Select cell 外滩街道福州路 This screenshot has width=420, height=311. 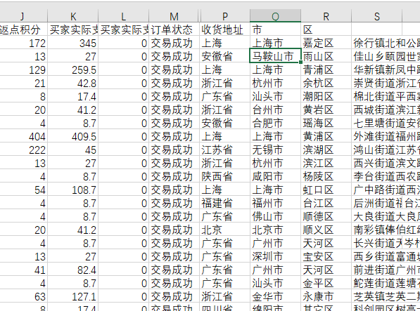386,136
